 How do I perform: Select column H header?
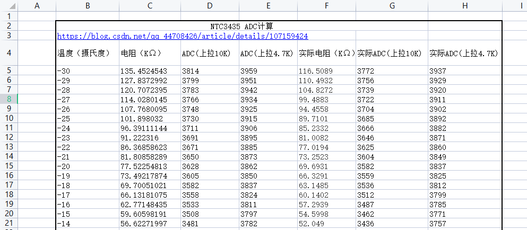465,6
